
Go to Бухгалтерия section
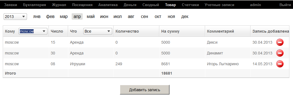34,5
